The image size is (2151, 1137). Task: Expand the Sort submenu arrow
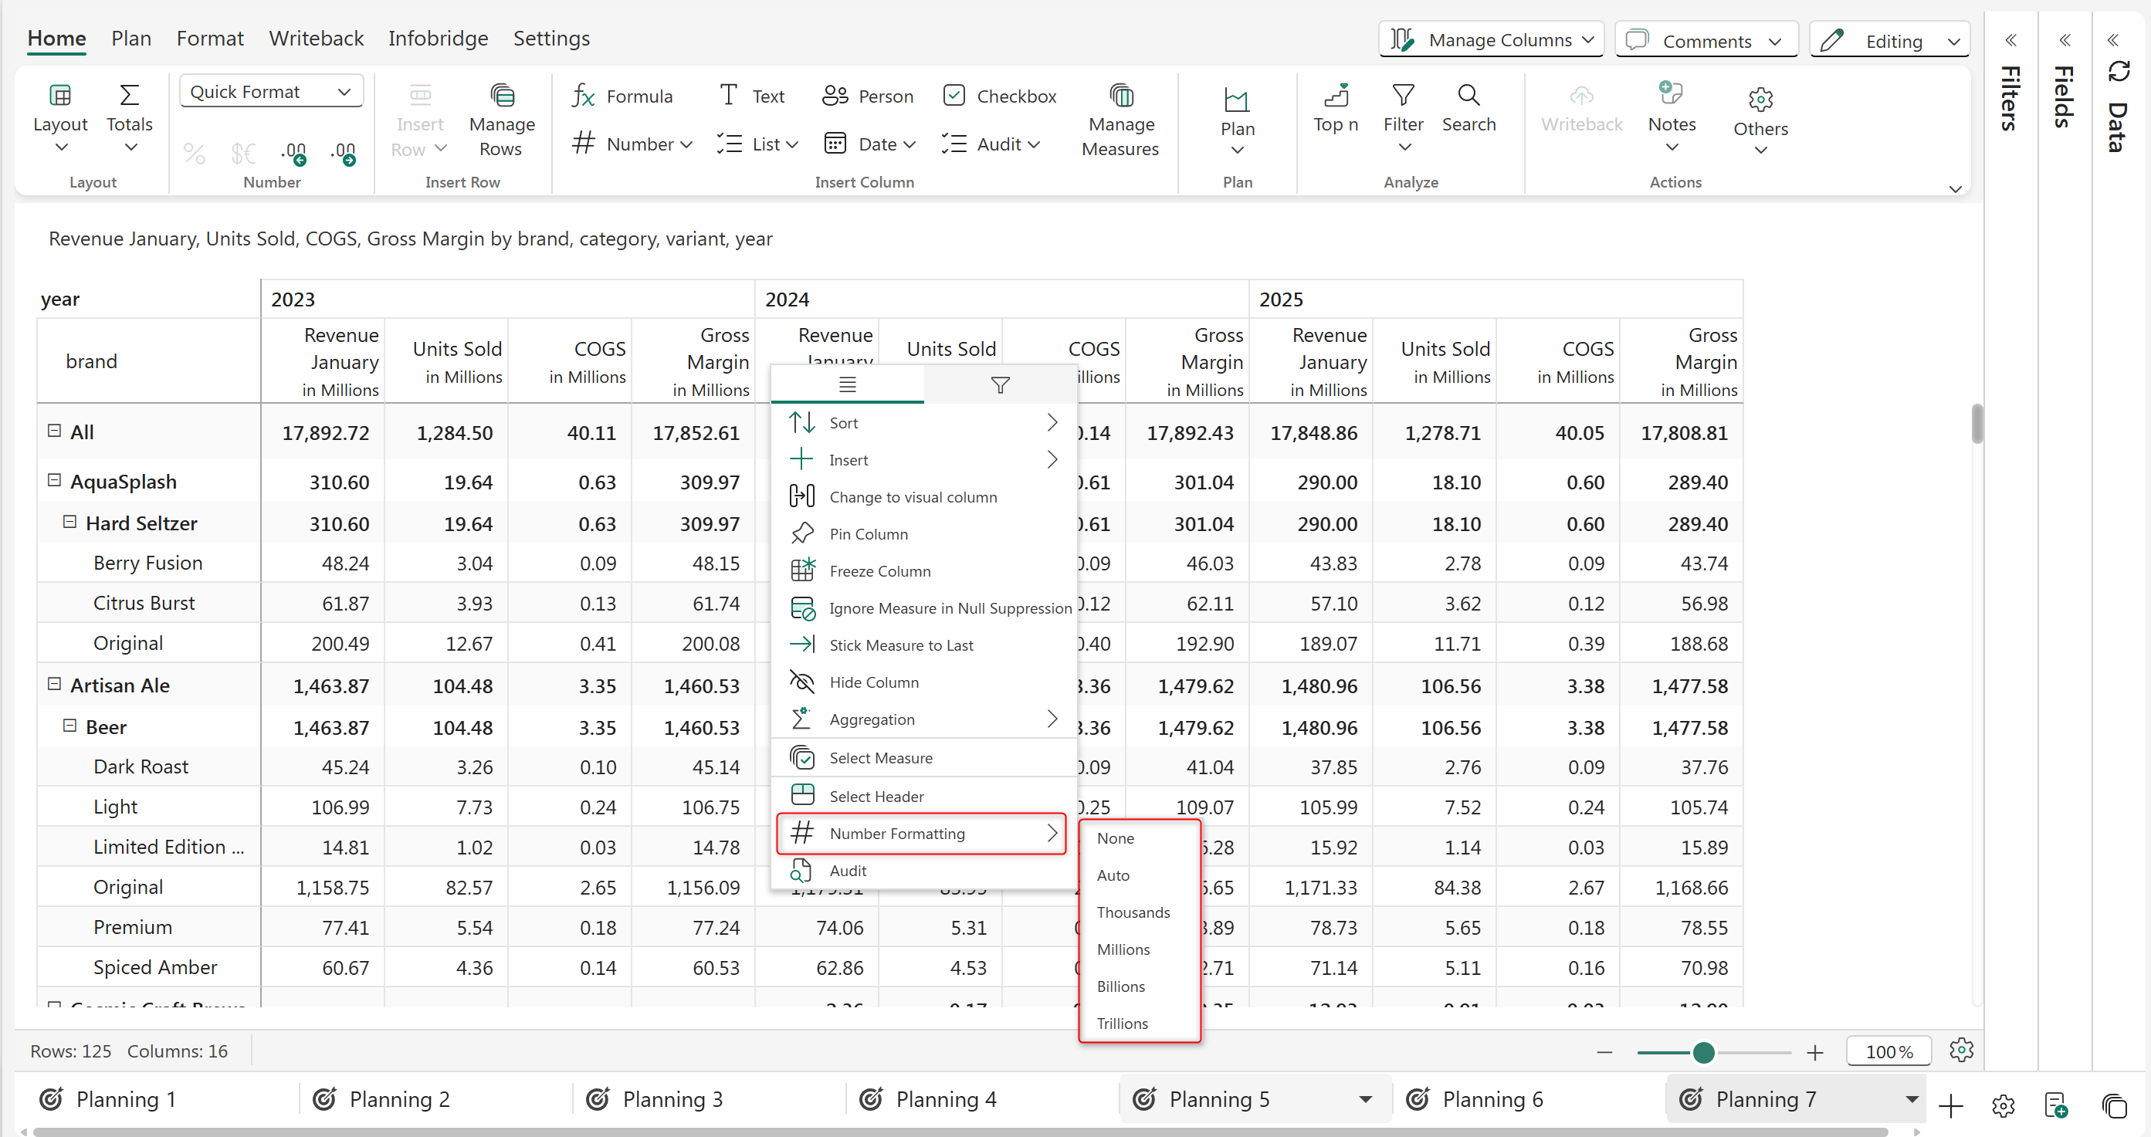point(1052,422)
